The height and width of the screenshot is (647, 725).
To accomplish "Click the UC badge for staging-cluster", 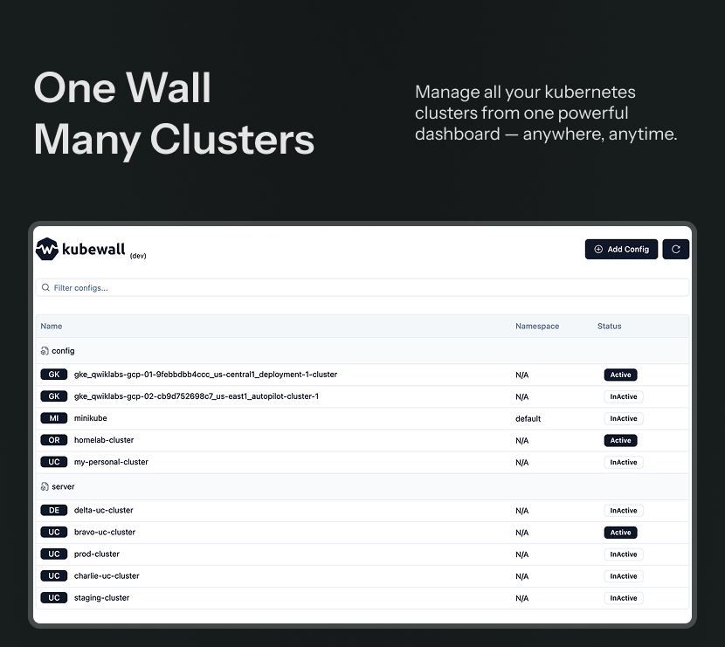I will 53,597.
